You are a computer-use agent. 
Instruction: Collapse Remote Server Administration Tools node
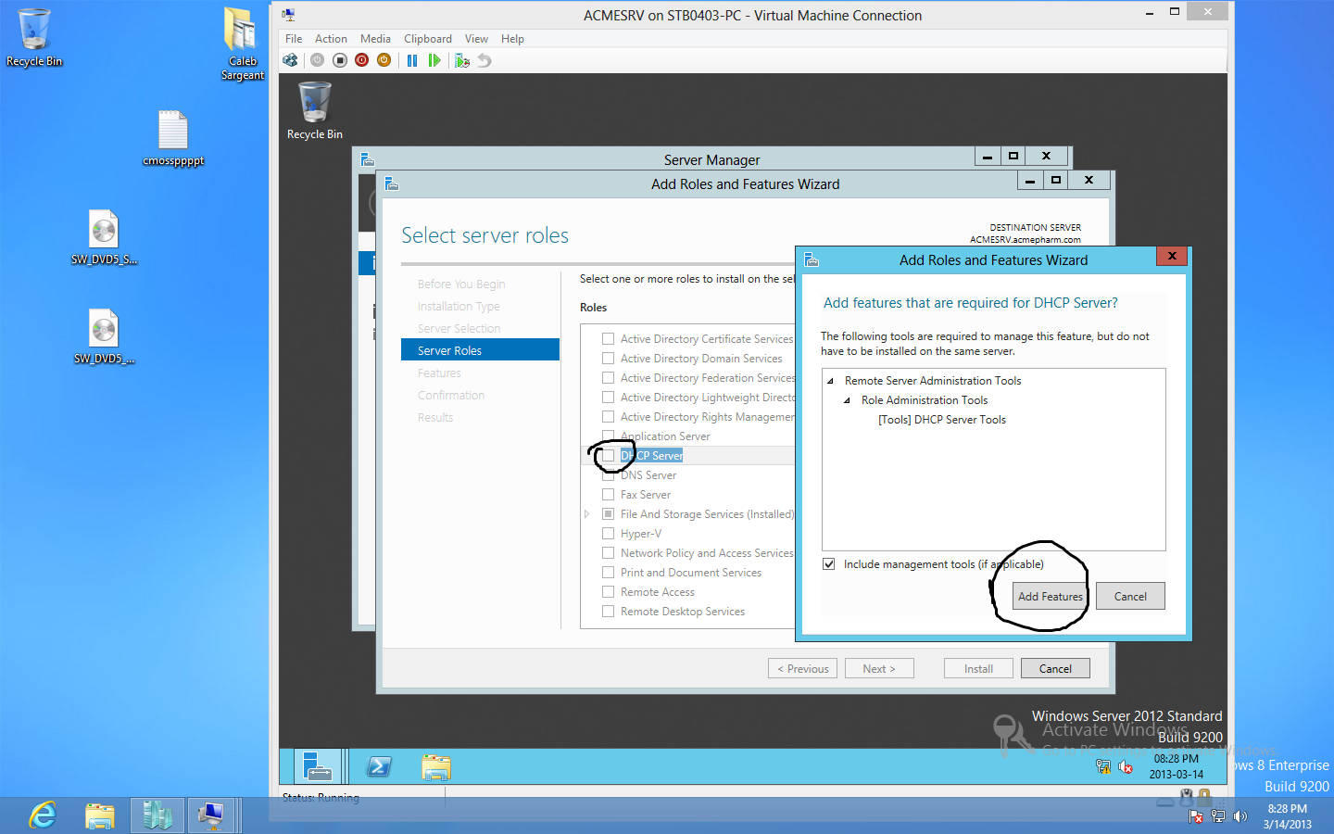click(830, 381)
